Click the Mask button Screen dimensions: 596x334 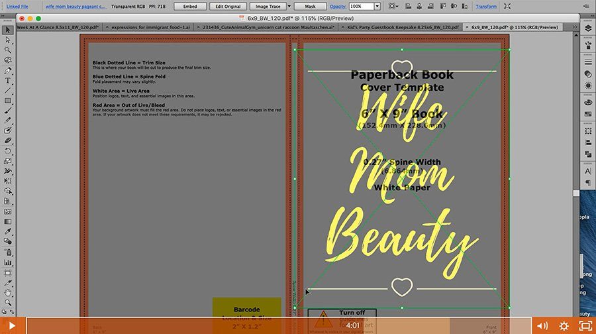(x=310, y=7)
